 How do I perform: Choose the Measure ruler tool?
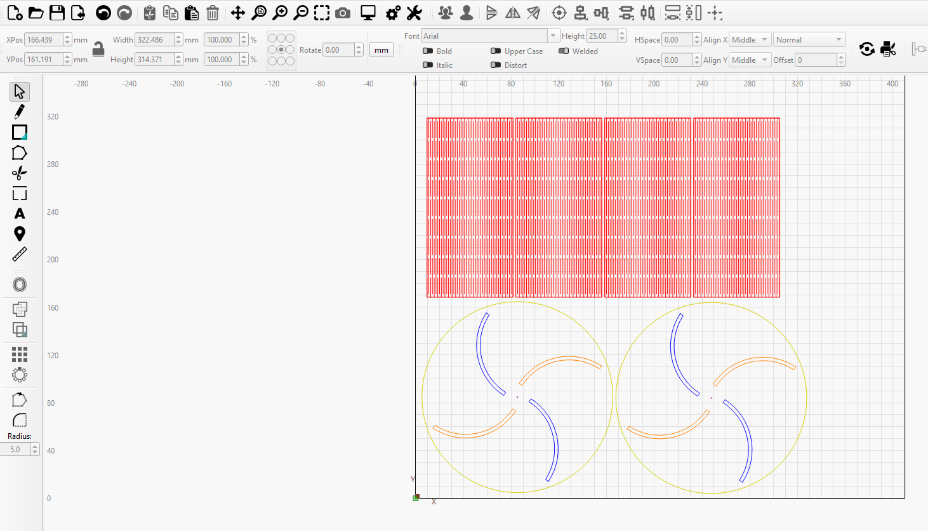coord(20,255)
